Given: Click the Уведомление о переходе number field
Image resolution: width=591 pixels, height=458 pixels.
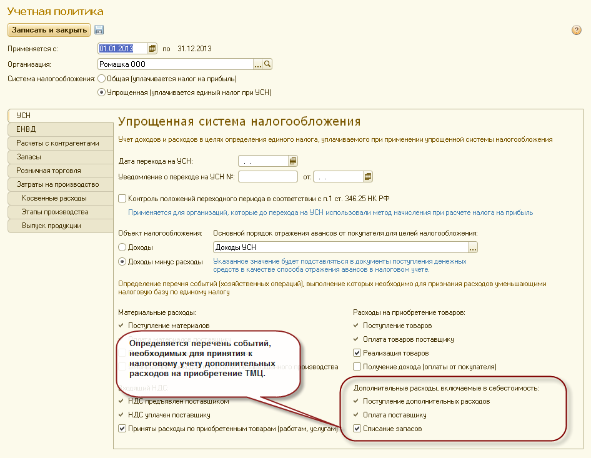Looking at the screenshot, I should 268,176.
